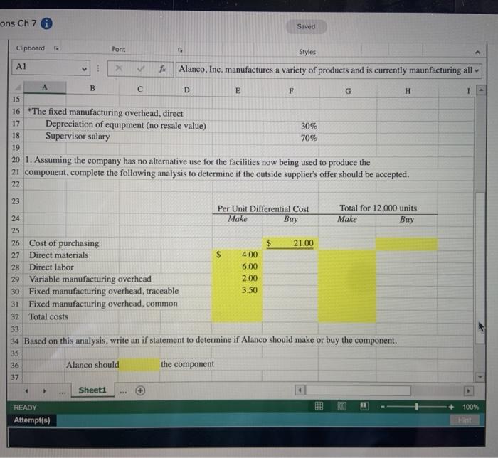The image size is (498, 458).
Task: Select the 2.00 variable overhead cell
Action: tap(238, 278)
